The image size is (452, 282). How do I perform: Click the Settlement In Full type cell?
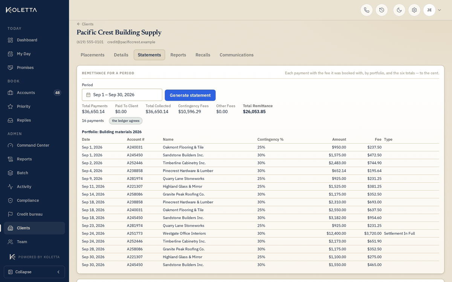[x=399, y=233]
